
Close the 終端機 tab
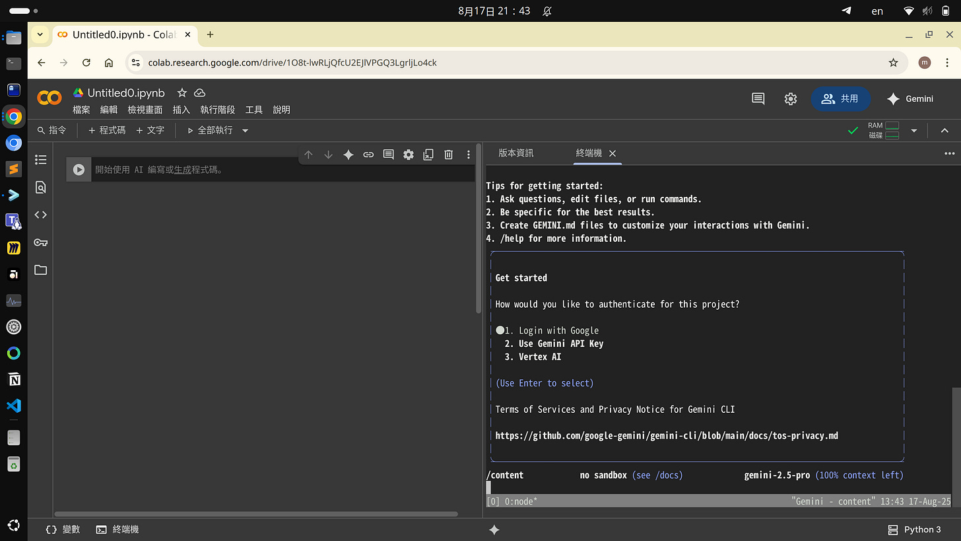(x=613, y=153)
